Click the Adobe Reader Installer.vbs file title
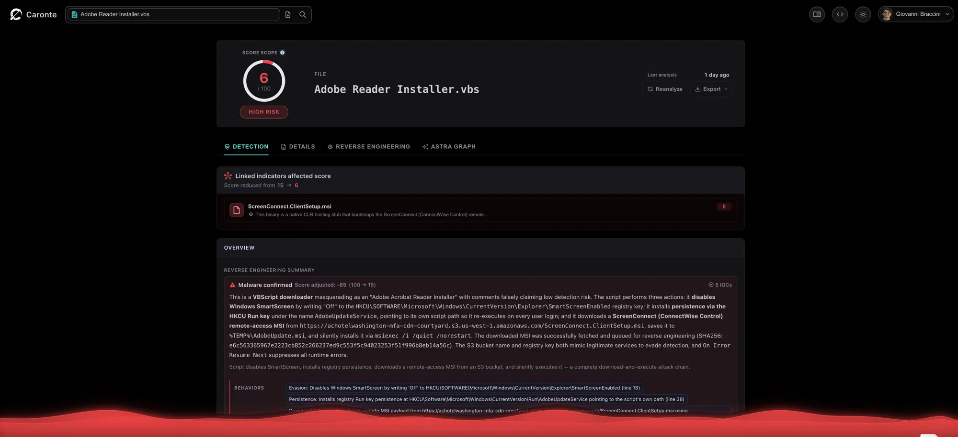Screen dimensions: 958x437 (397, 89)
